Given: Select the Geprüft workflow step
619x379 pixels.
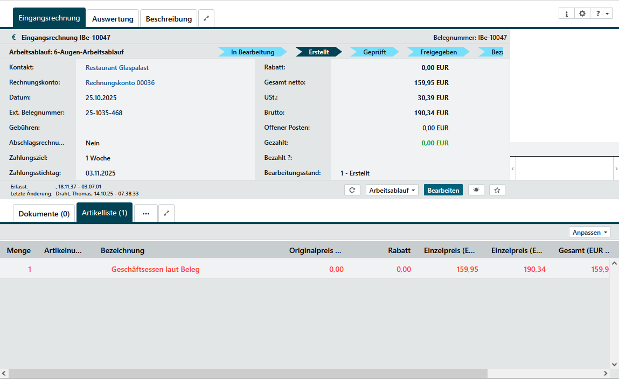Looking at the screenshot, I should pyautogui.click(x=374, y=52).
